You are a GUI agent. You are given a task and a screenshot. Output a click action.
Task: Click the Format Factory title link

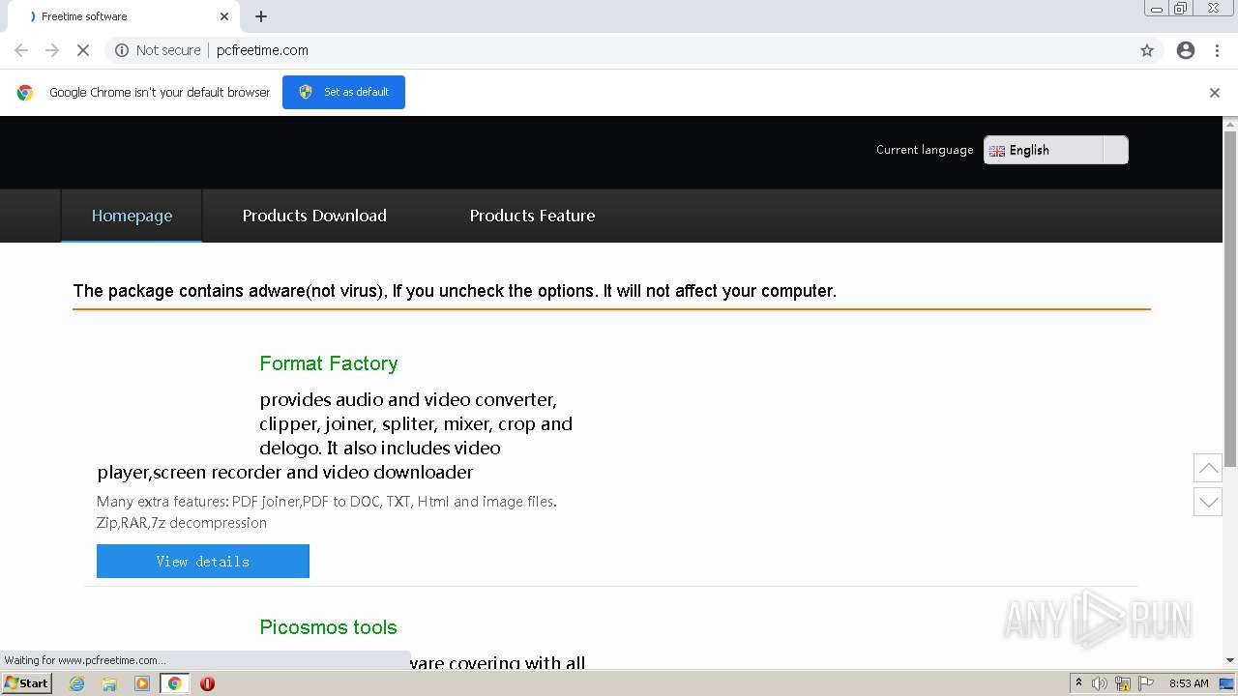coord(329,363)
